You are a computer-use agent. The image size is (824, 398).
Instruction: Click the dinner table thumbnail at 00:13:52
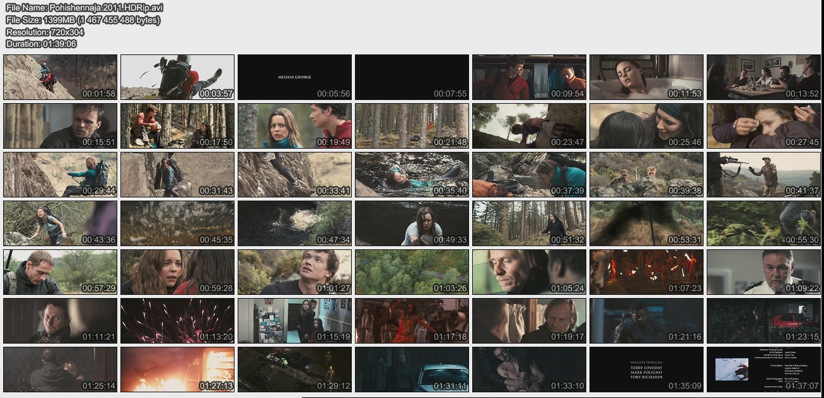click(x=764, y=77)
